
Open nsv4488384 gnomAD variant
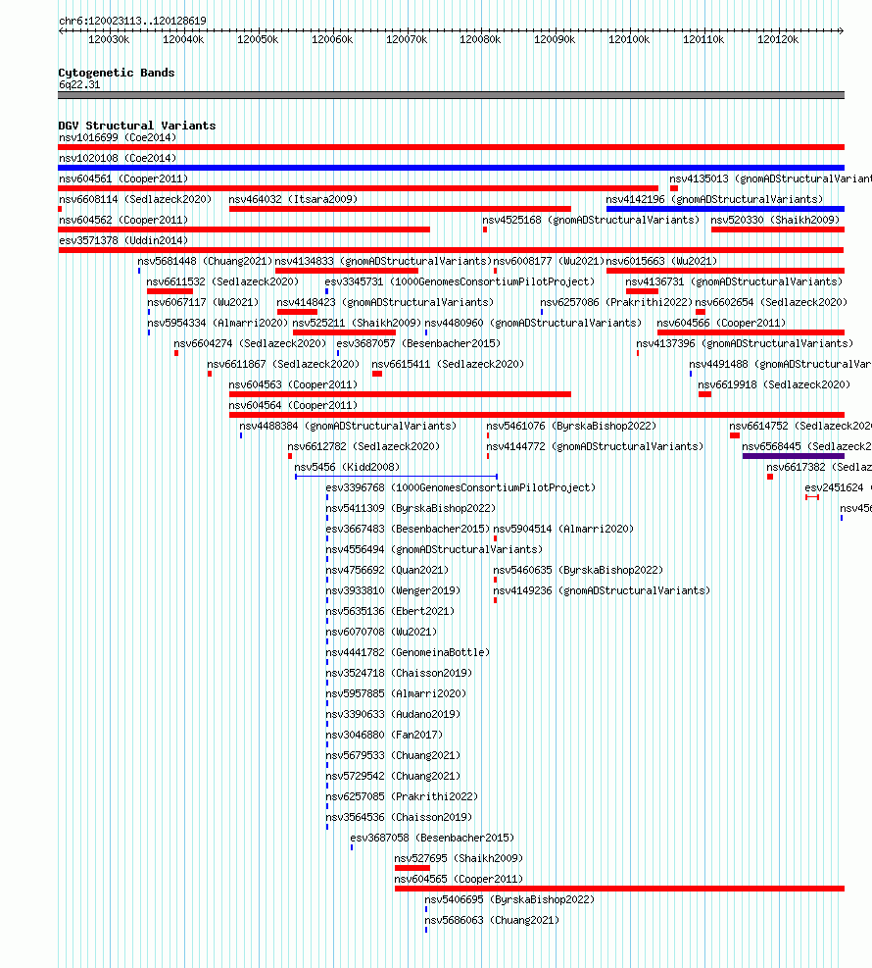(348, 426)
